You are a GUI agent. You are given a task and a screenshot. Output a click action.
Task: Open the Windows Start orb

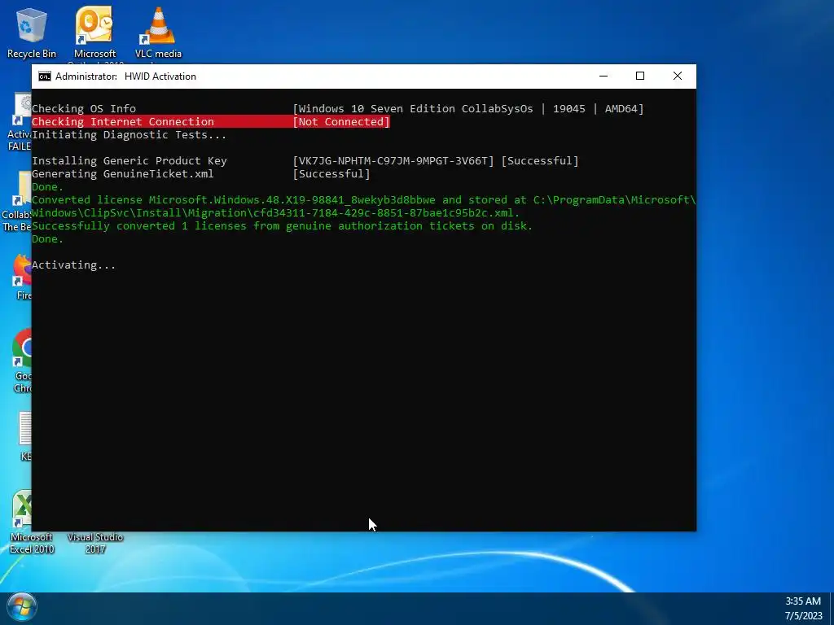[x=21, y=607]
